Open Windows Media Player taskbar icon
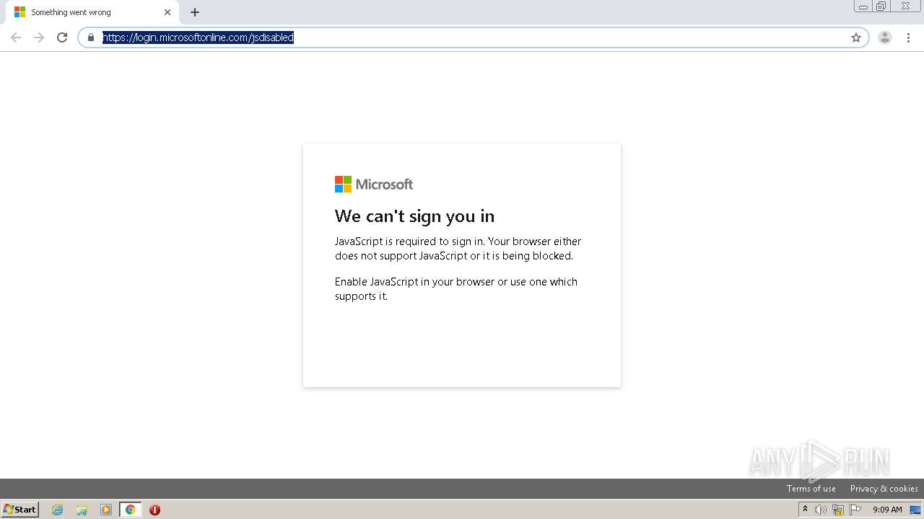Viewport: 924px width, 519px height. (106, 510)
